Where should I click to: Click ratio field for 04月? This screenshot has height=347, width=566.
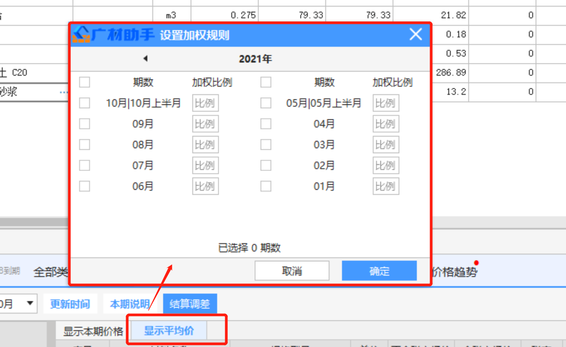coord(386,124)
